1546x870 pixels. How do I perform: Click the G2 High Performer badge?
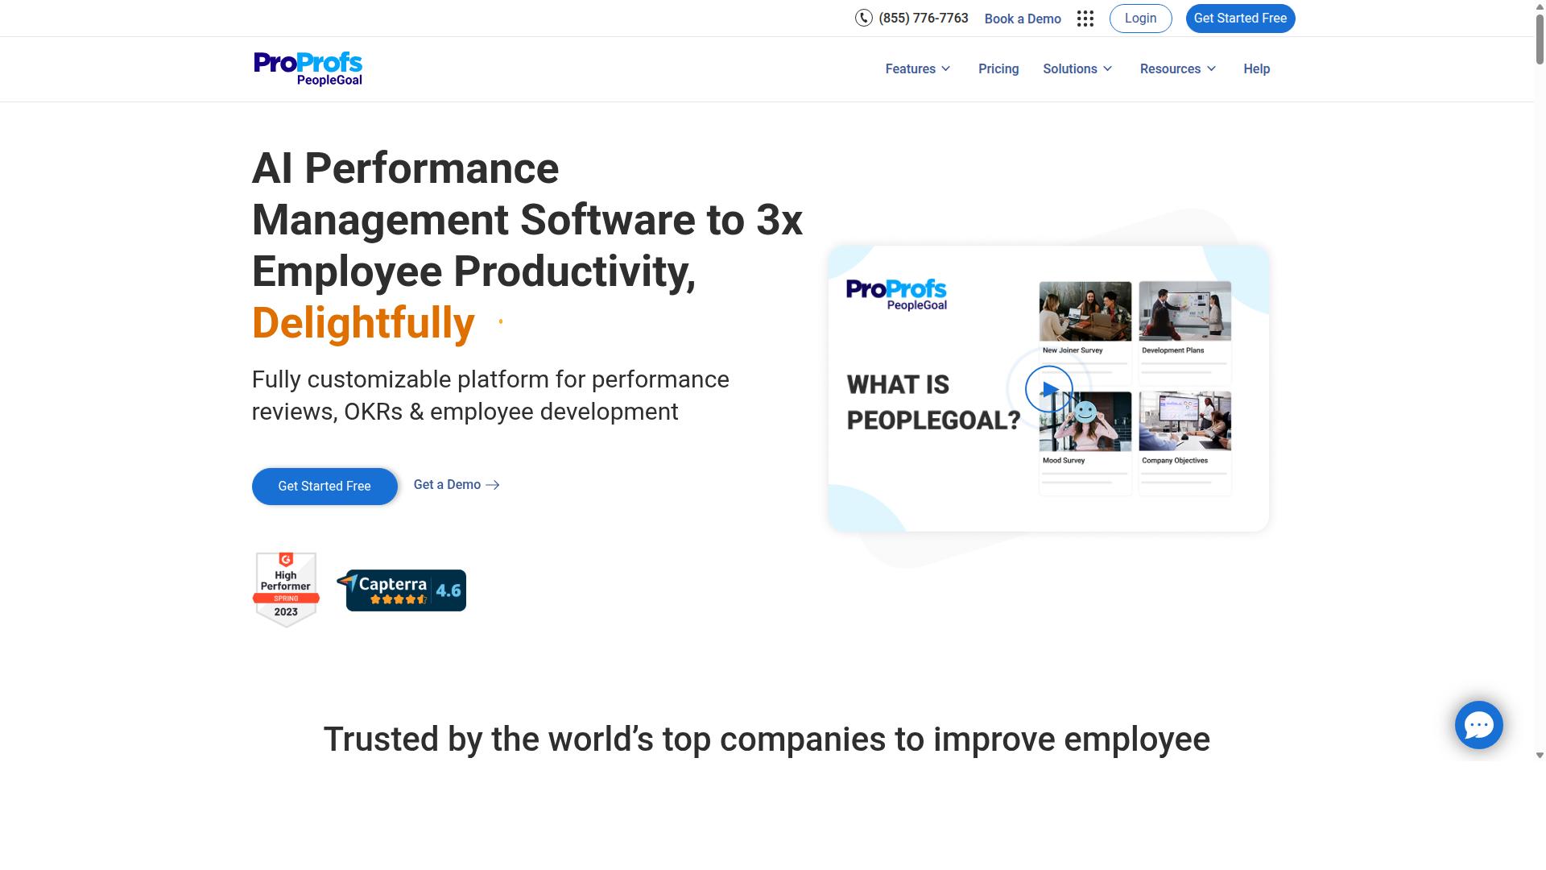tap(286, 589)
